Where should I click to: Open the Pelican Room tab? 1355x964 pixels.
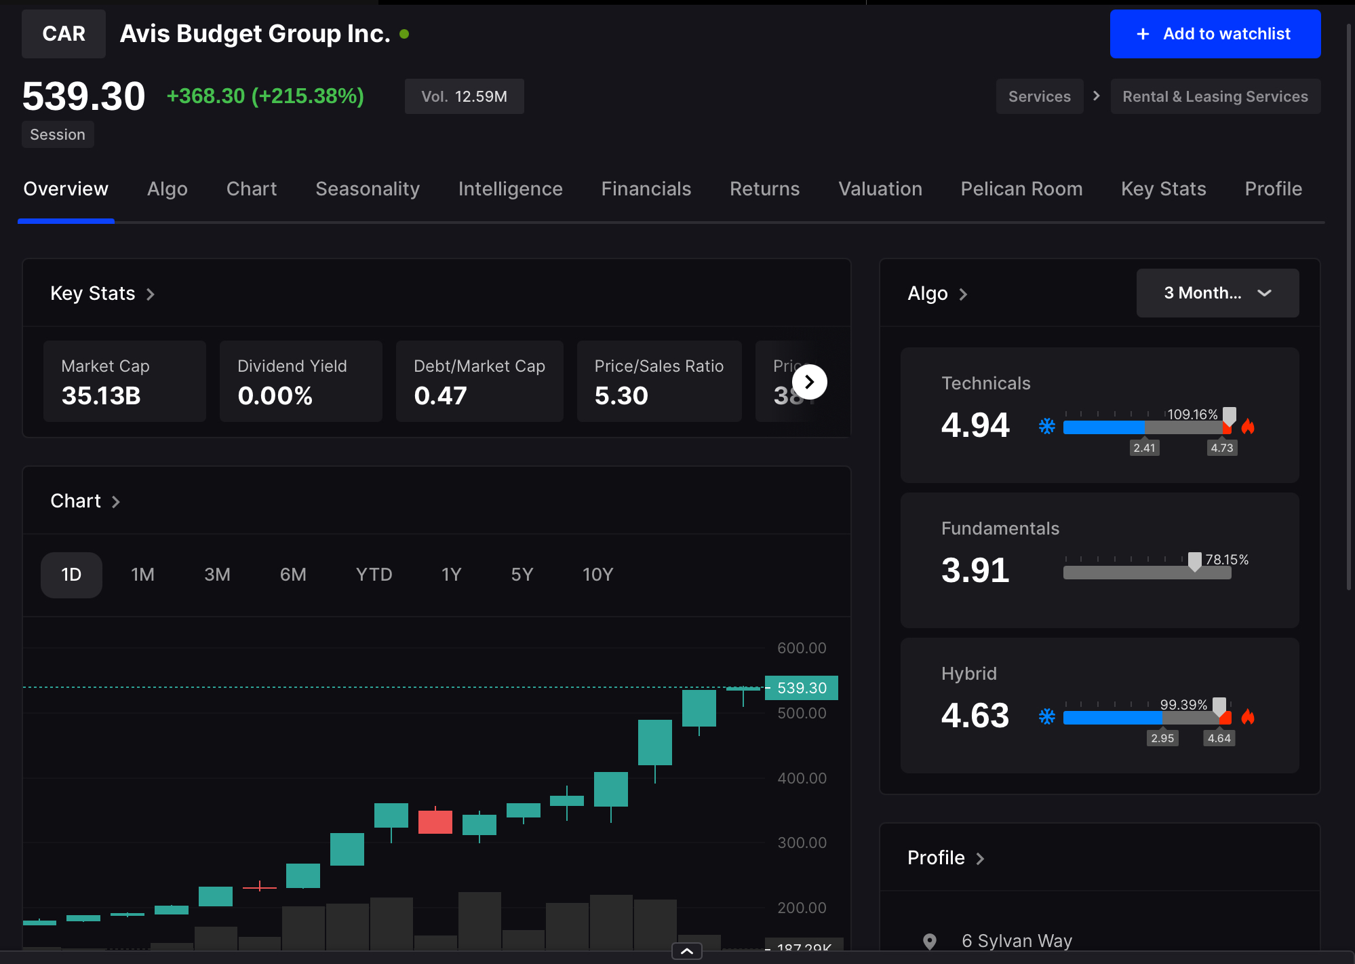pos(1021,189)
